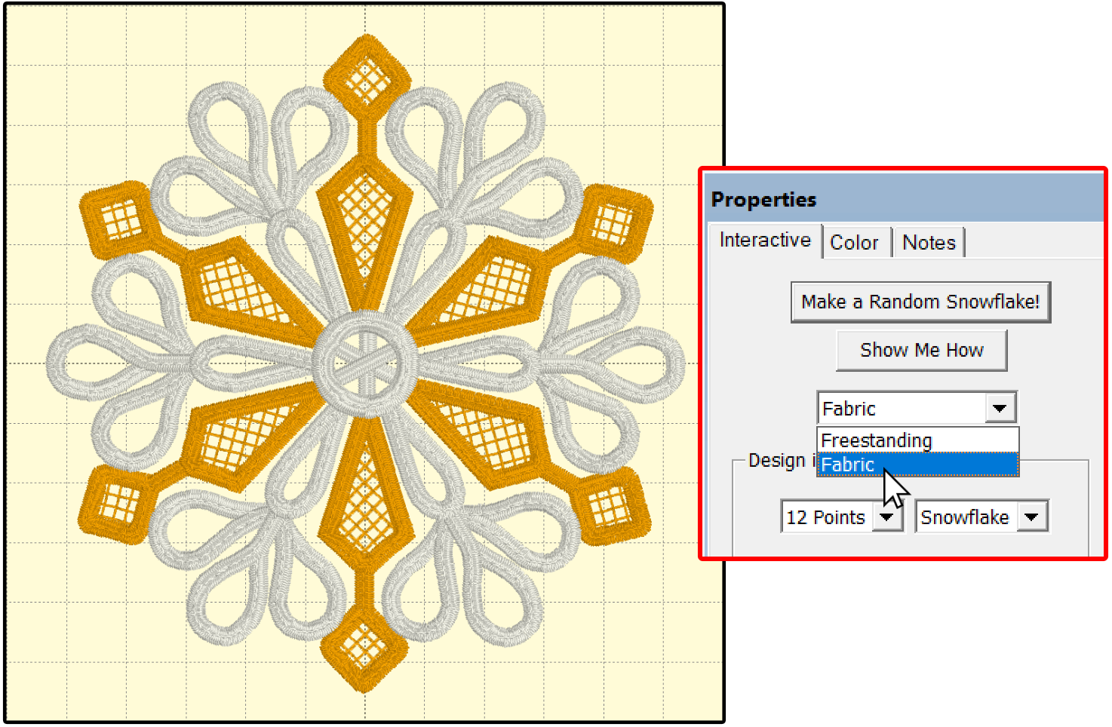
Task: Pick the highlighted Fabric list option
Action: click(x=917, y=465)
